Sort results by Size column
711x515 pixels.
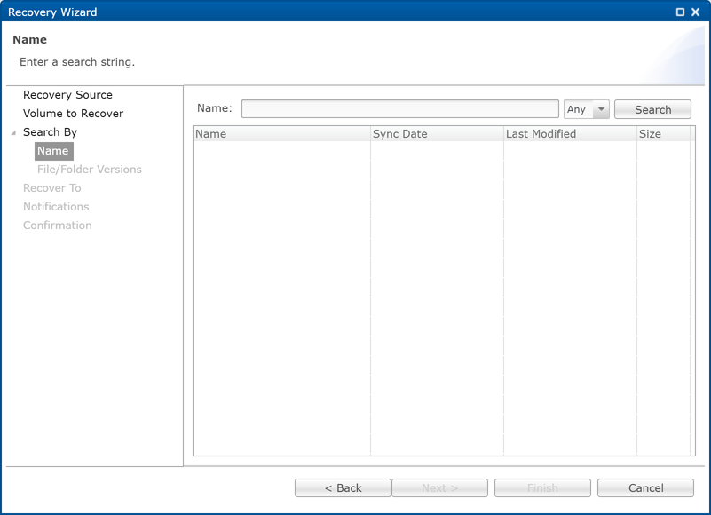pos(663,134)
